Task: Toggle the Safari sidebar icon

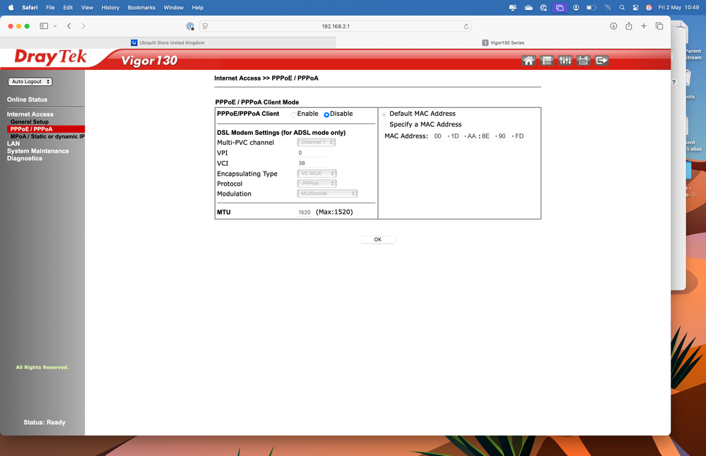Action: 44,26
